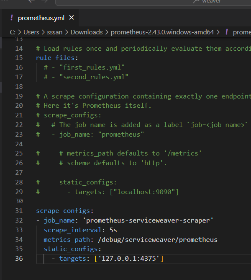Click the breadcrumb chevron after 'sssan'
The height and width of the screenshot is (280, 251).
tap(67, 32)
